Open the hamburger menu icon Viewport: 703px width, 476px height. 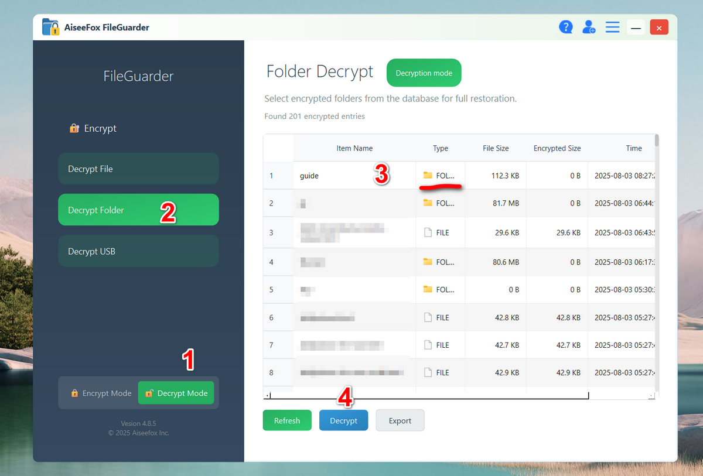point(612,26)
